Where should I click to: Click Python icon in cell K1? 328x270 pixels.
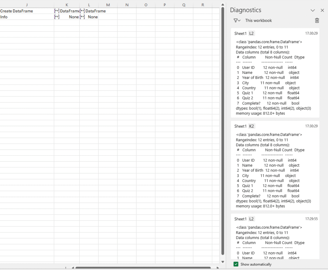pos(57,11)
